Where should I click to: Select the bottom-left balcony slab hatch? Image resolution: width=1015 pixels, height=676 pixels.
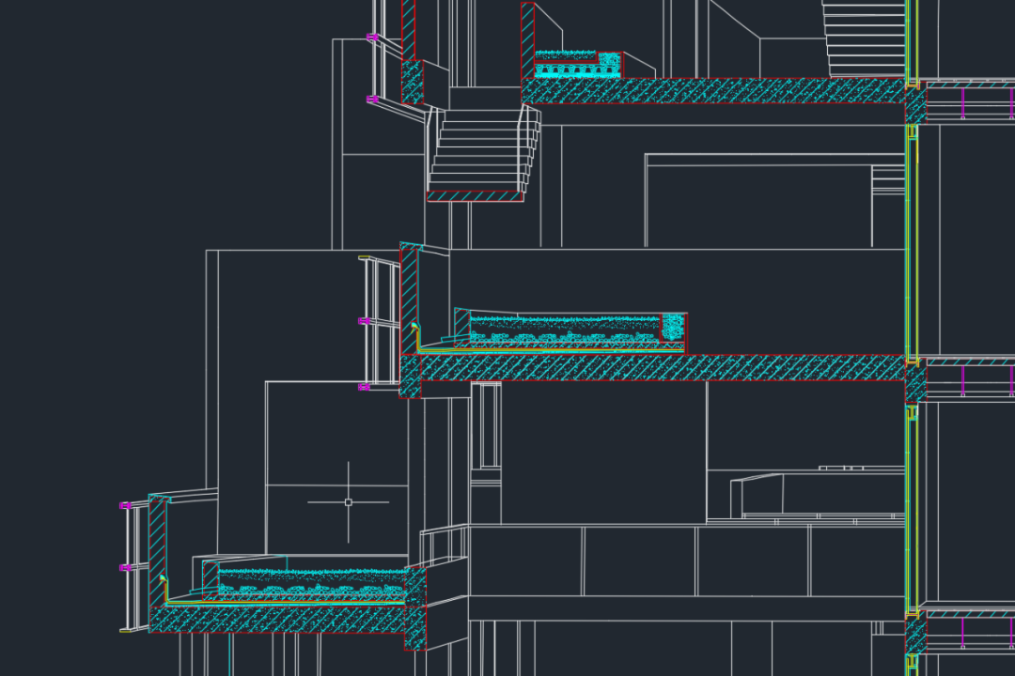(x=277, y=619)
